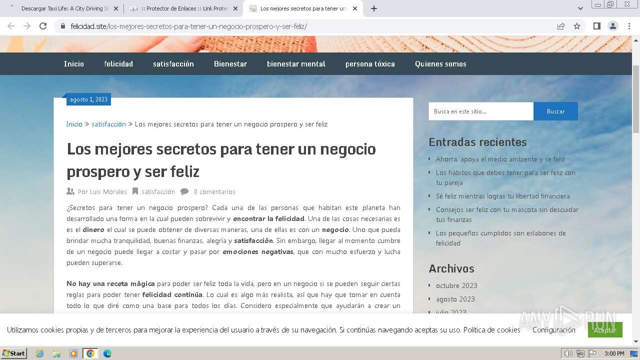This screenshot has height=360, width=640.
Task: Open the bienestar mental menu item
Action: (x=296, y=64)
